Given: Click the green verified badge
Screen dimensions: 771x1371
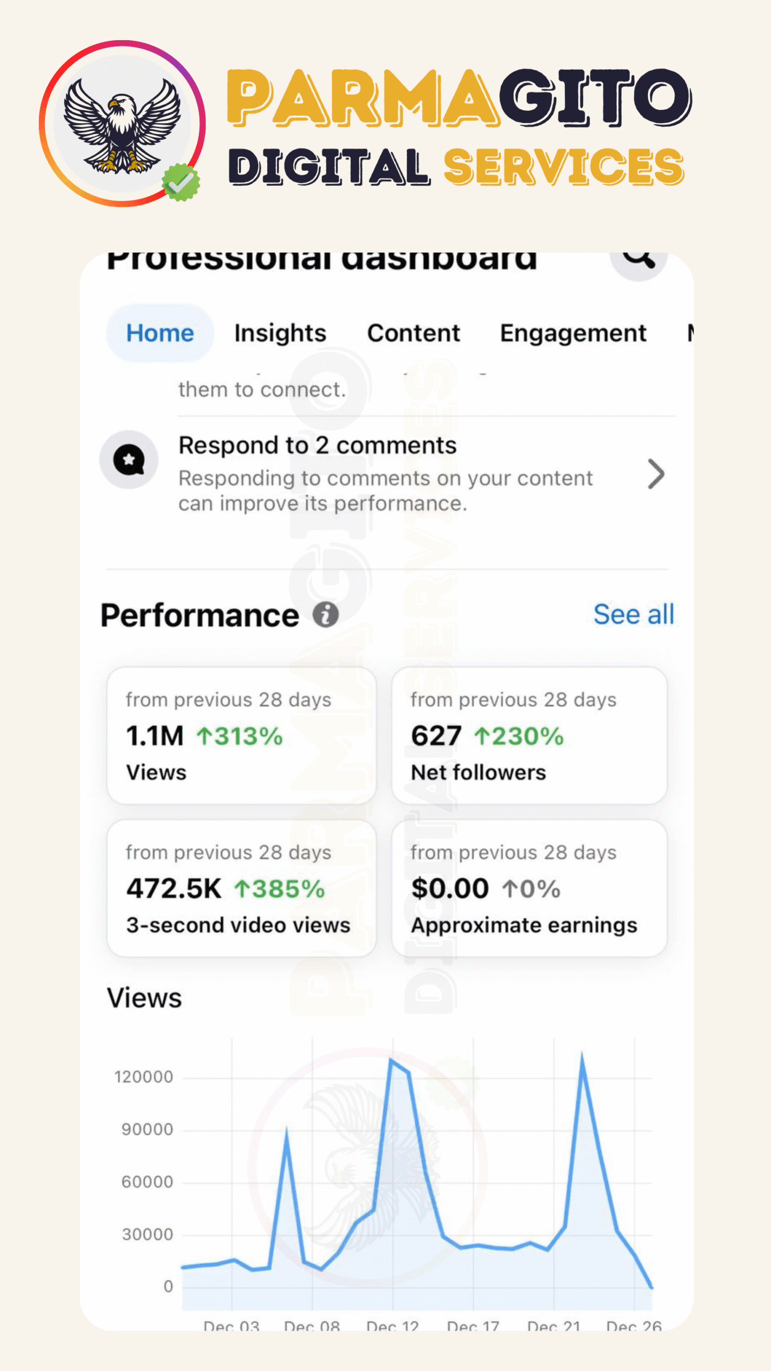Looking at the screenshot, I should (181, 183).
